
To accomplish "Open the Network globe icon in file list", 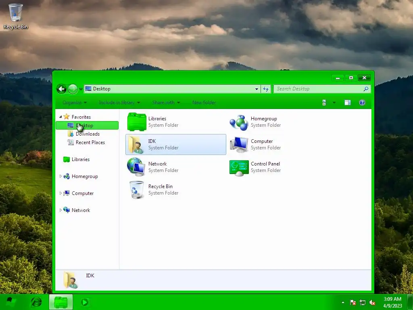I will [x=136, y=167].
